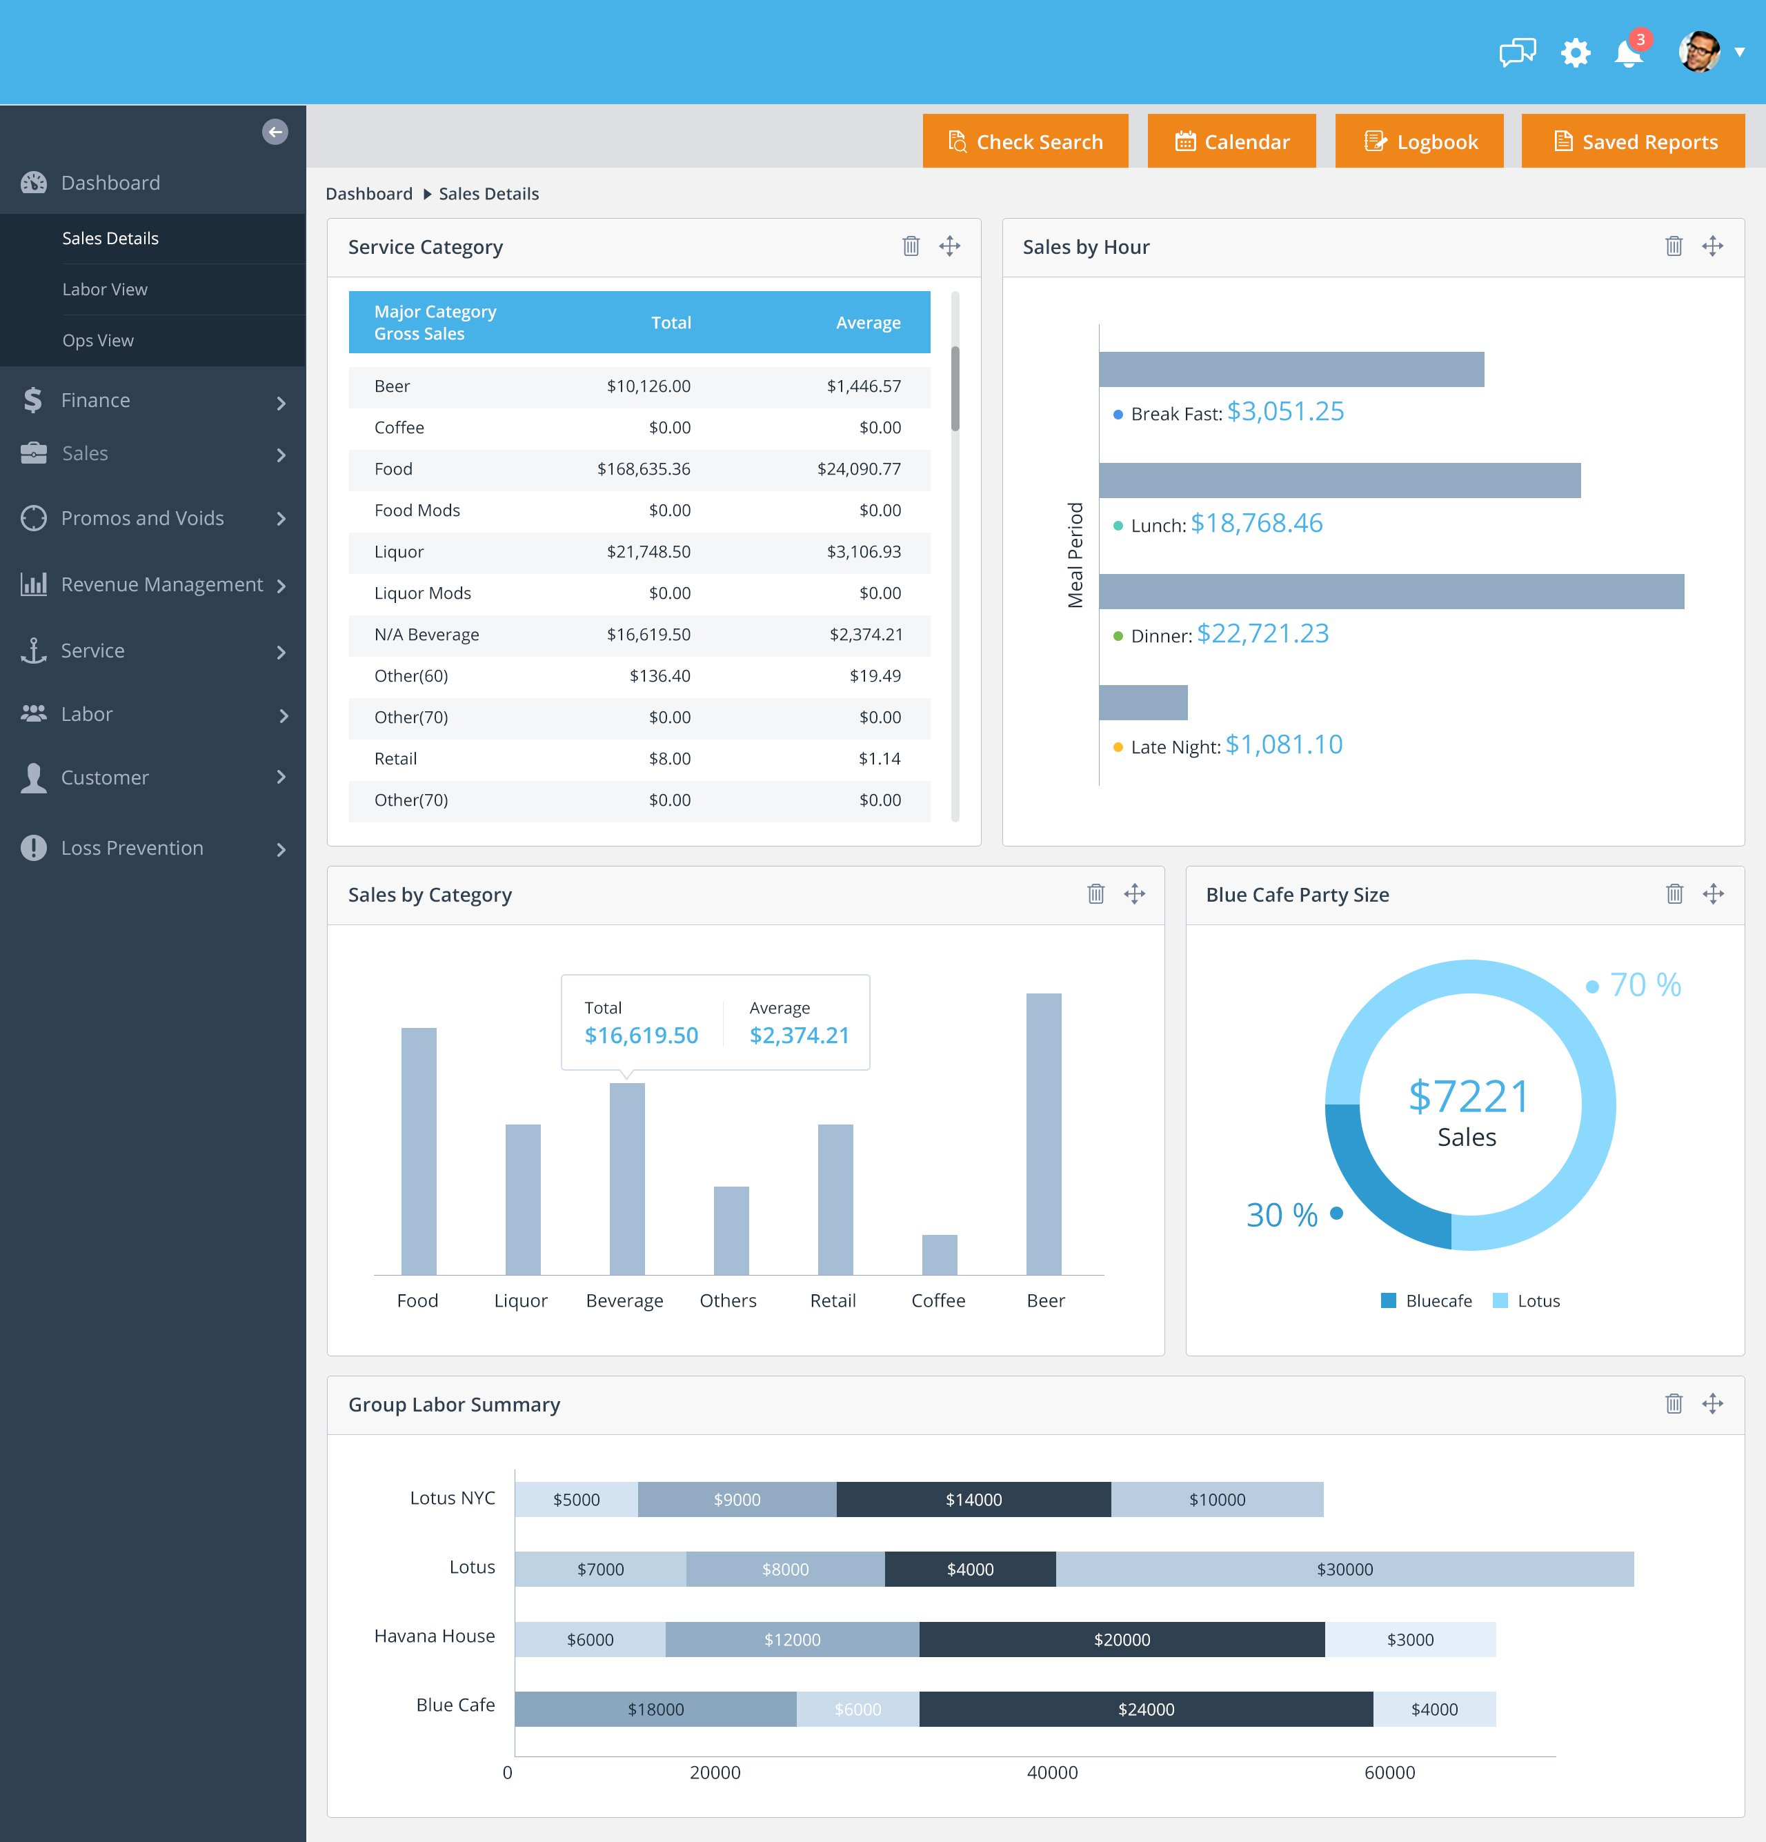1766x1842 pixels.
Task: Open settings gear in header
Action: pyautogui.click(x=1575, y=52)
